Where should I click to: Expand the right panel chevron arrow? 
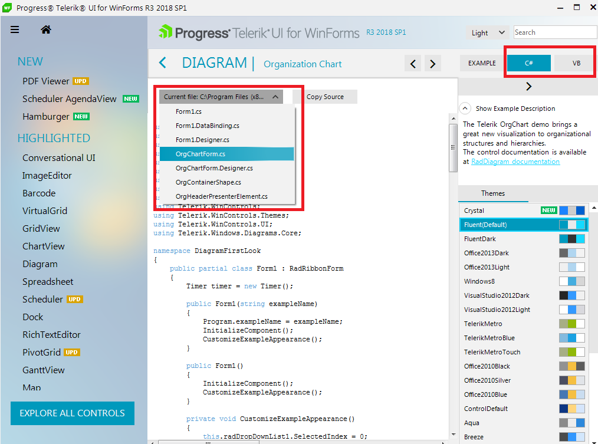point(528,87)
